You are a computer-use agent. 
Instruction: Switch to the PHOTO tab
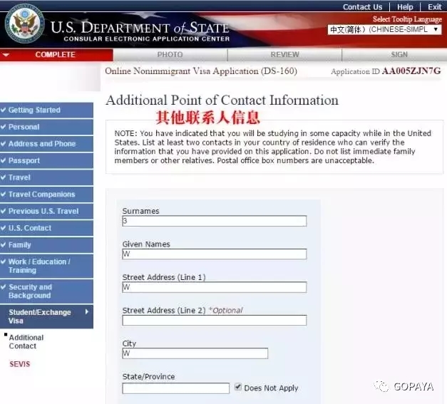[x=170, y=55]
